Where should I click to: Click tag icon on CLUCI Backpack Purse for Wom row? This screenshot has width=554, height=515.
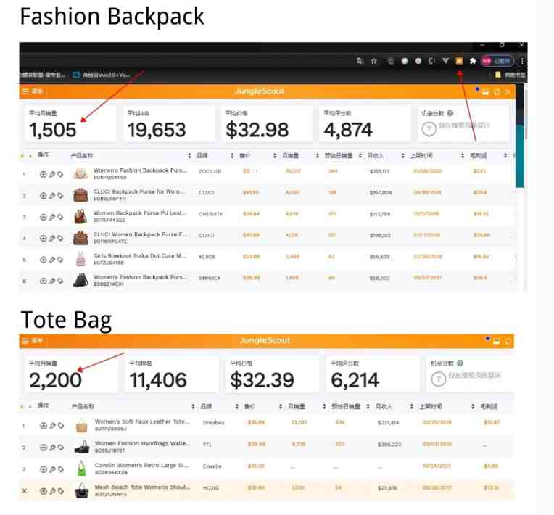click(60, 195)
